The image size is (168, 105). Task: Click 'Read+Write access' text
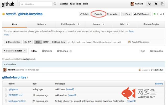click(140, 42)
